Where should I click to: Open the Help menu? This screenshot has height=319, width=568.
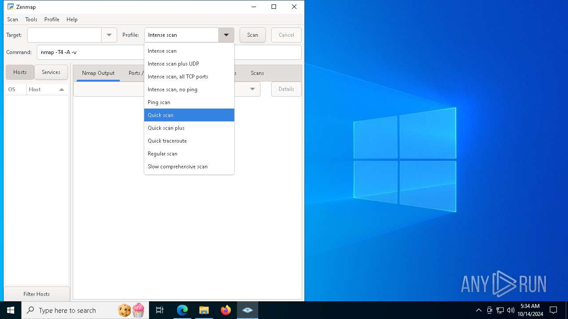pyautogui.click(x=72, y=19)
